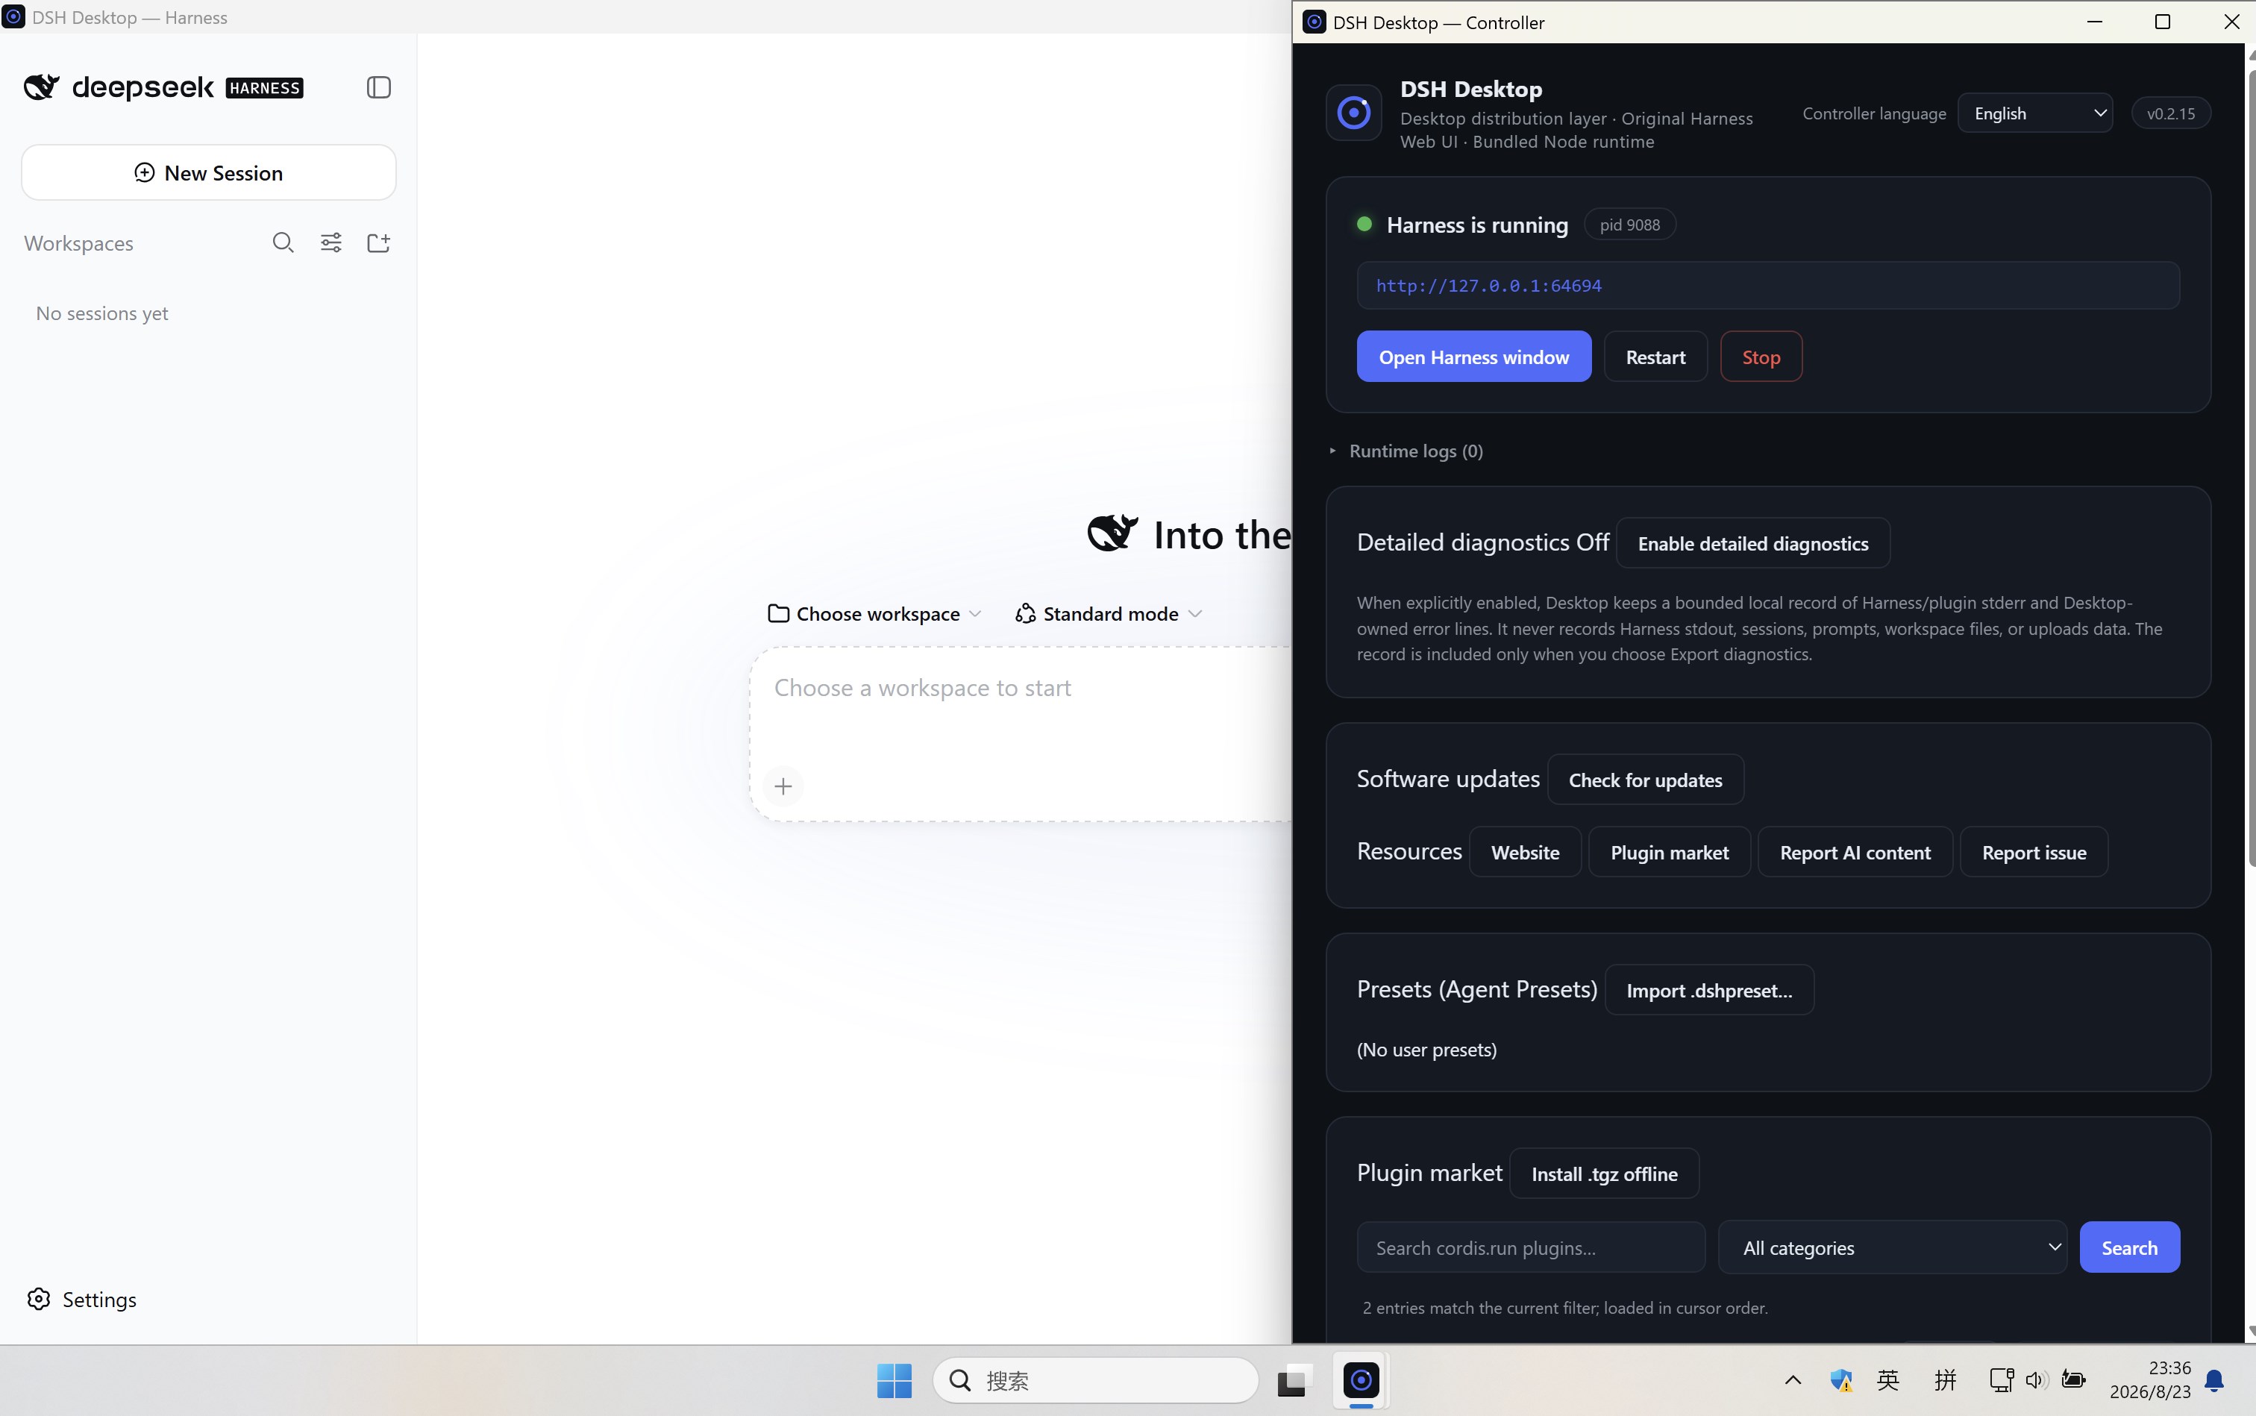Restart the Harness

coord(1655,357)
